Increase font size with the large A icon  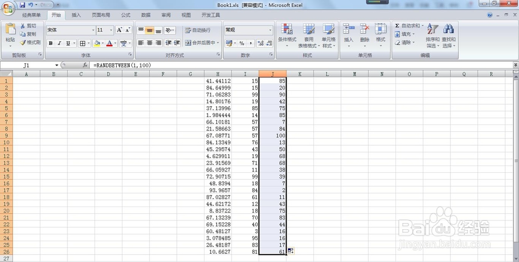pyautogui.click(x=119, y=30)
